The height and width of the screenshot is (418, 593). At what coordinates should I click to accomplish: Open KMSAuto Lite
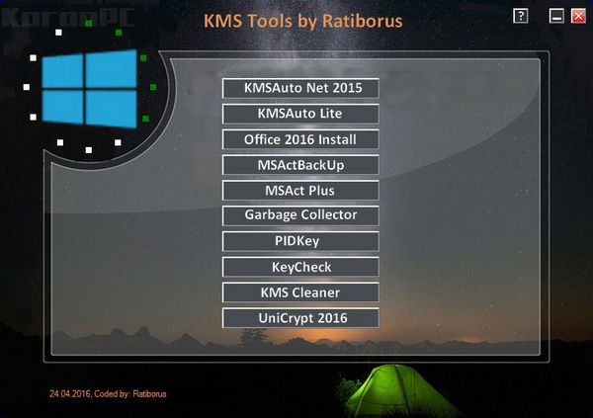[x=300, y=114]
